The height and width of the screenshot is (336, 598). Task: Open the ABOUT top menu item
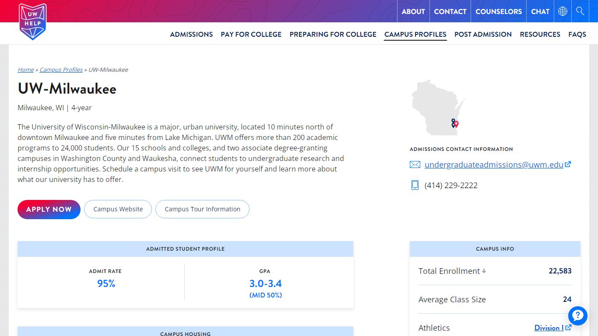pos(413,11)
